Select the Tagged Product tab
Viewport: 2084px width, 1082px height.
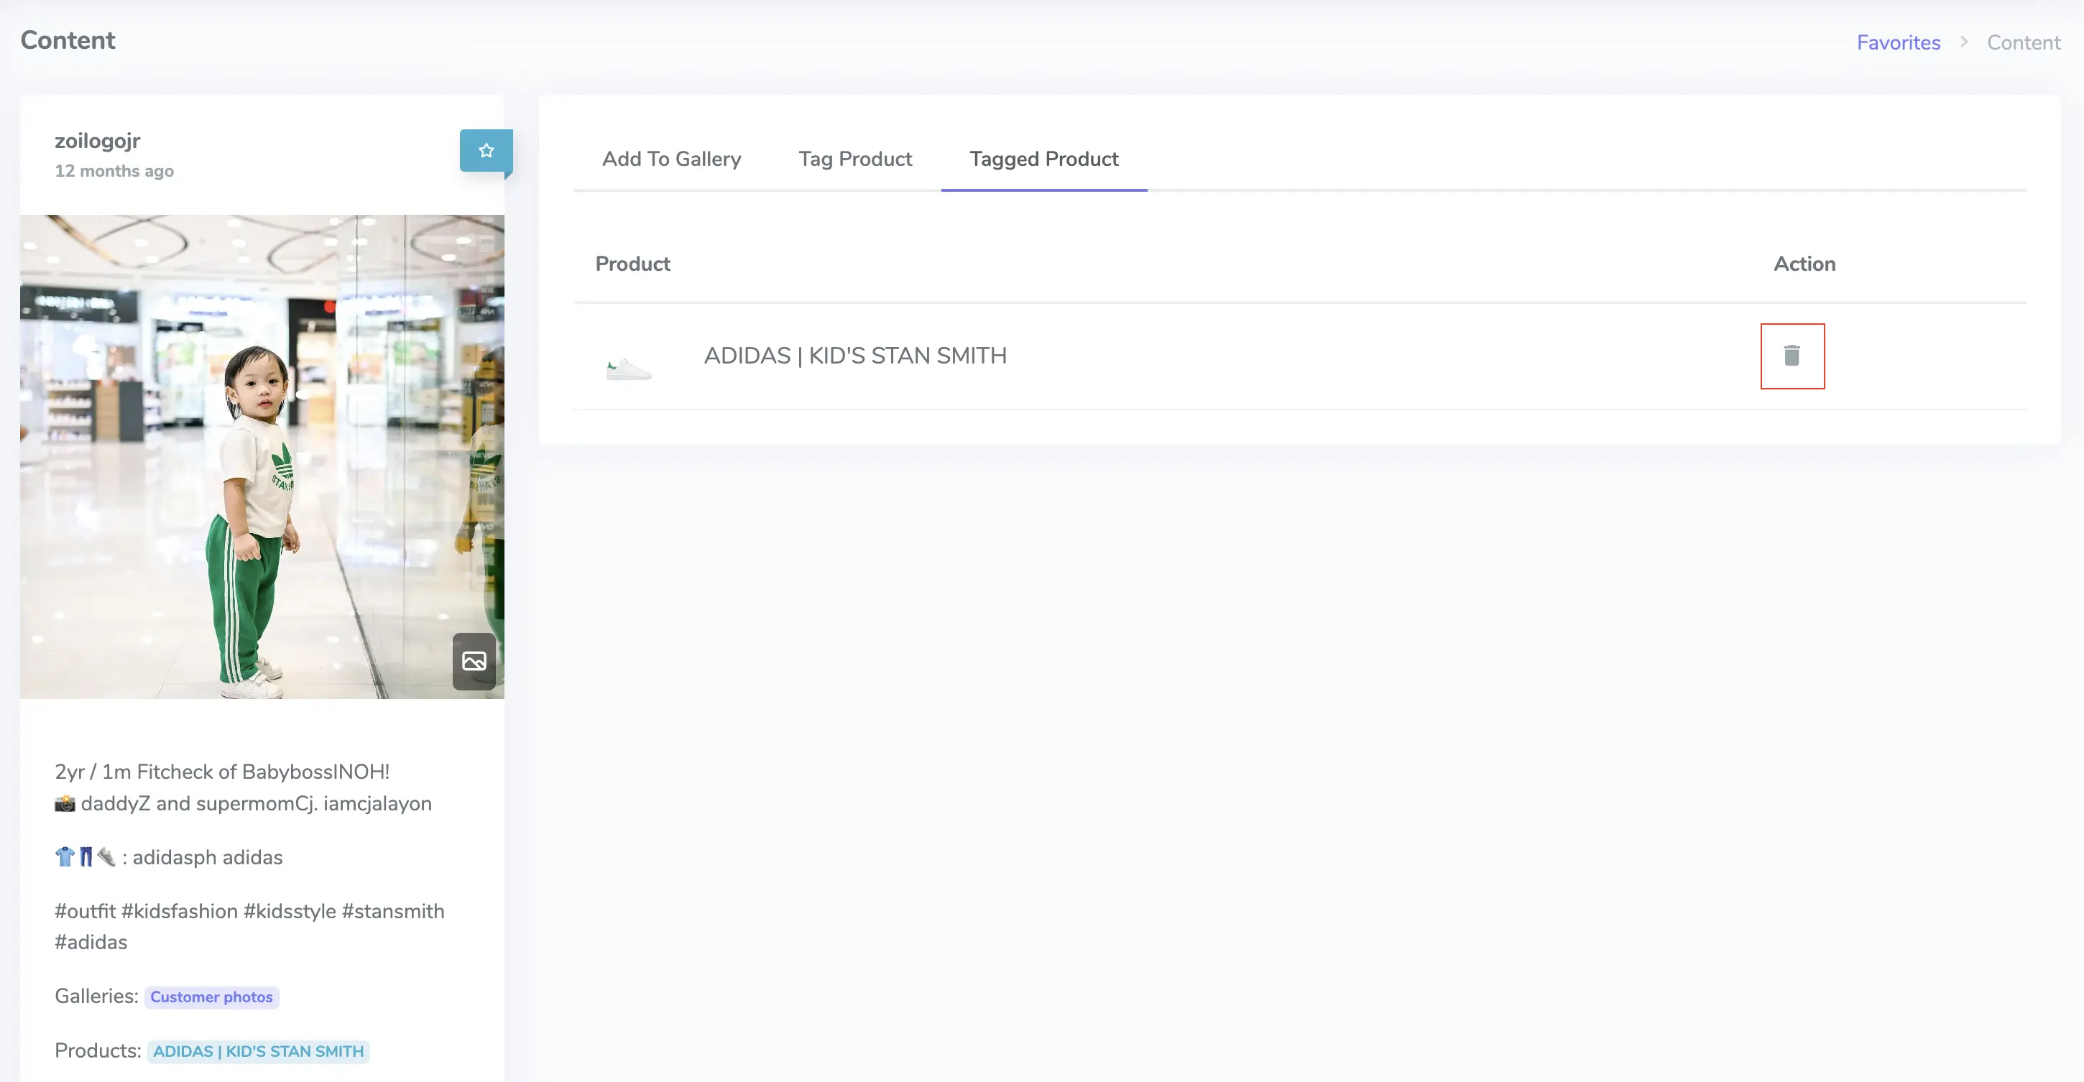pos(1043,159)
